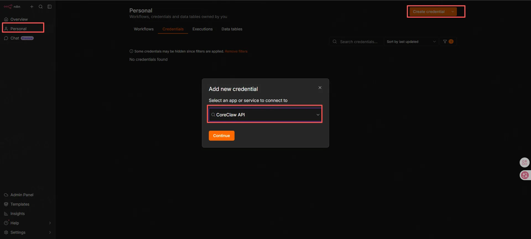Click the info icon beside hidden credentials notice
The image size is (531, 239).
click(131, 51)
